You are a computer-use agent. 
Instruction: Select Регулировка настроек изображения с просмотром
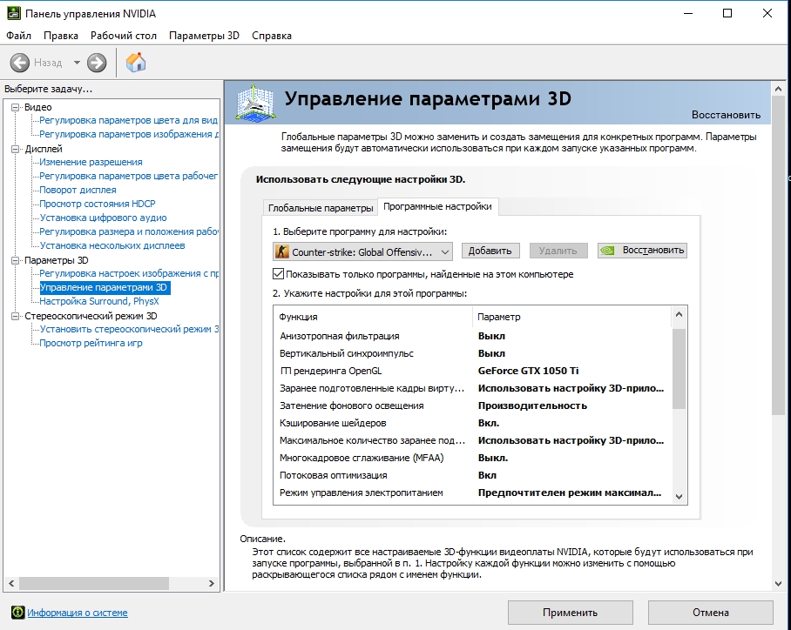[x=129, y=274]
